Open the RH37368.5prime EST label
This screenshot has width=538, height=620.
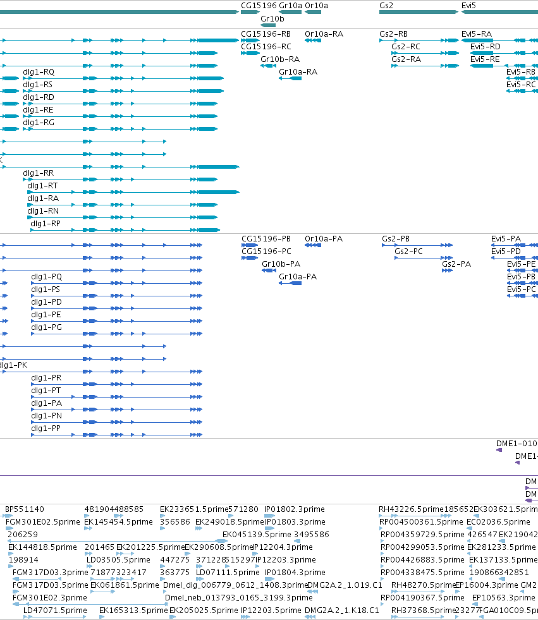[x=424, y=611]
